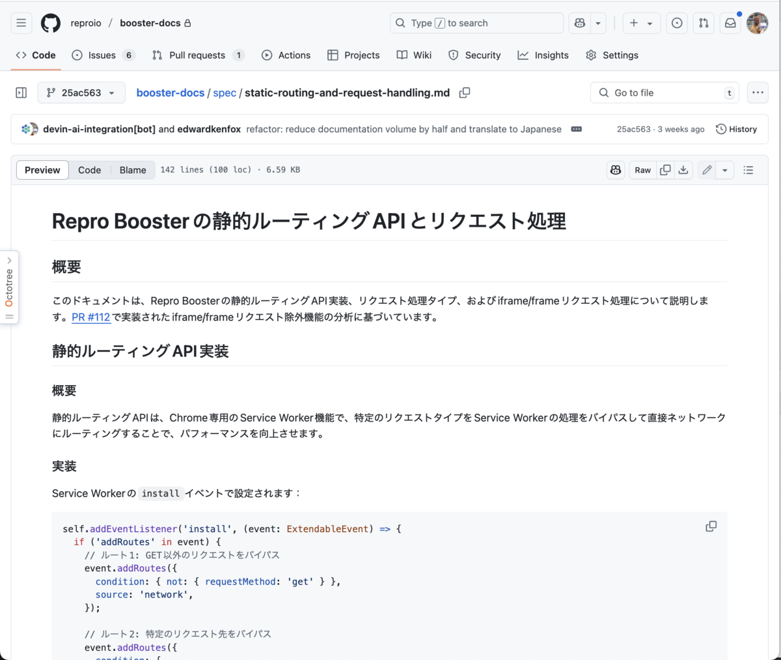Open more edit options dropdown

point(725,170)
